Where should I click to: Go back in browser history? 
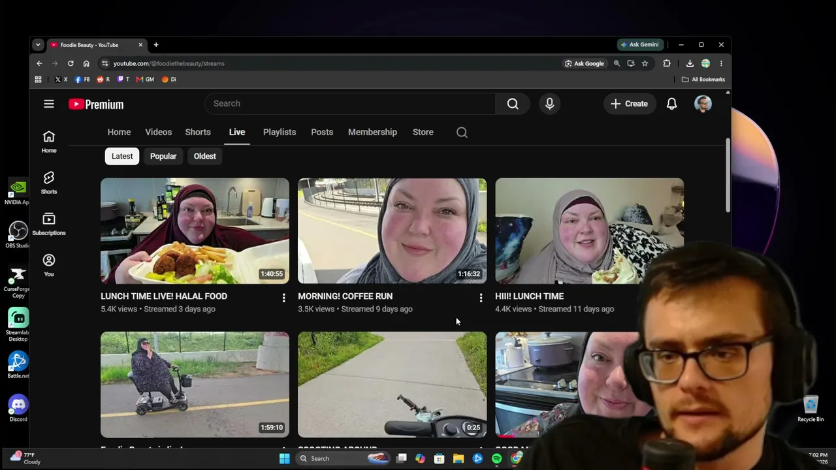tap(39, 63)
